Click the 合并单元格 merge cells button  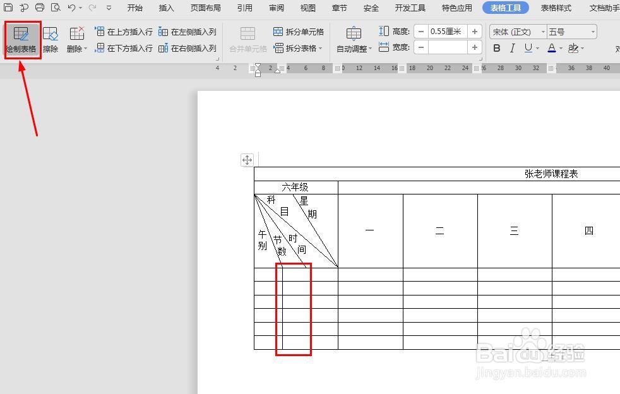click(247, 39)
